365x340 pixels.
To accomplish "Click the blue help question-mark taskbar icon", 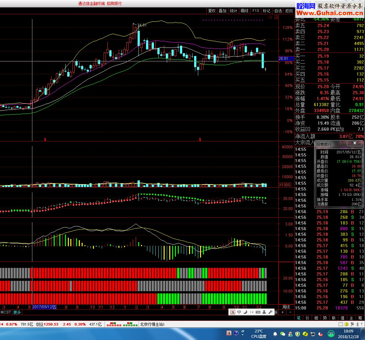I will [236, 333].
